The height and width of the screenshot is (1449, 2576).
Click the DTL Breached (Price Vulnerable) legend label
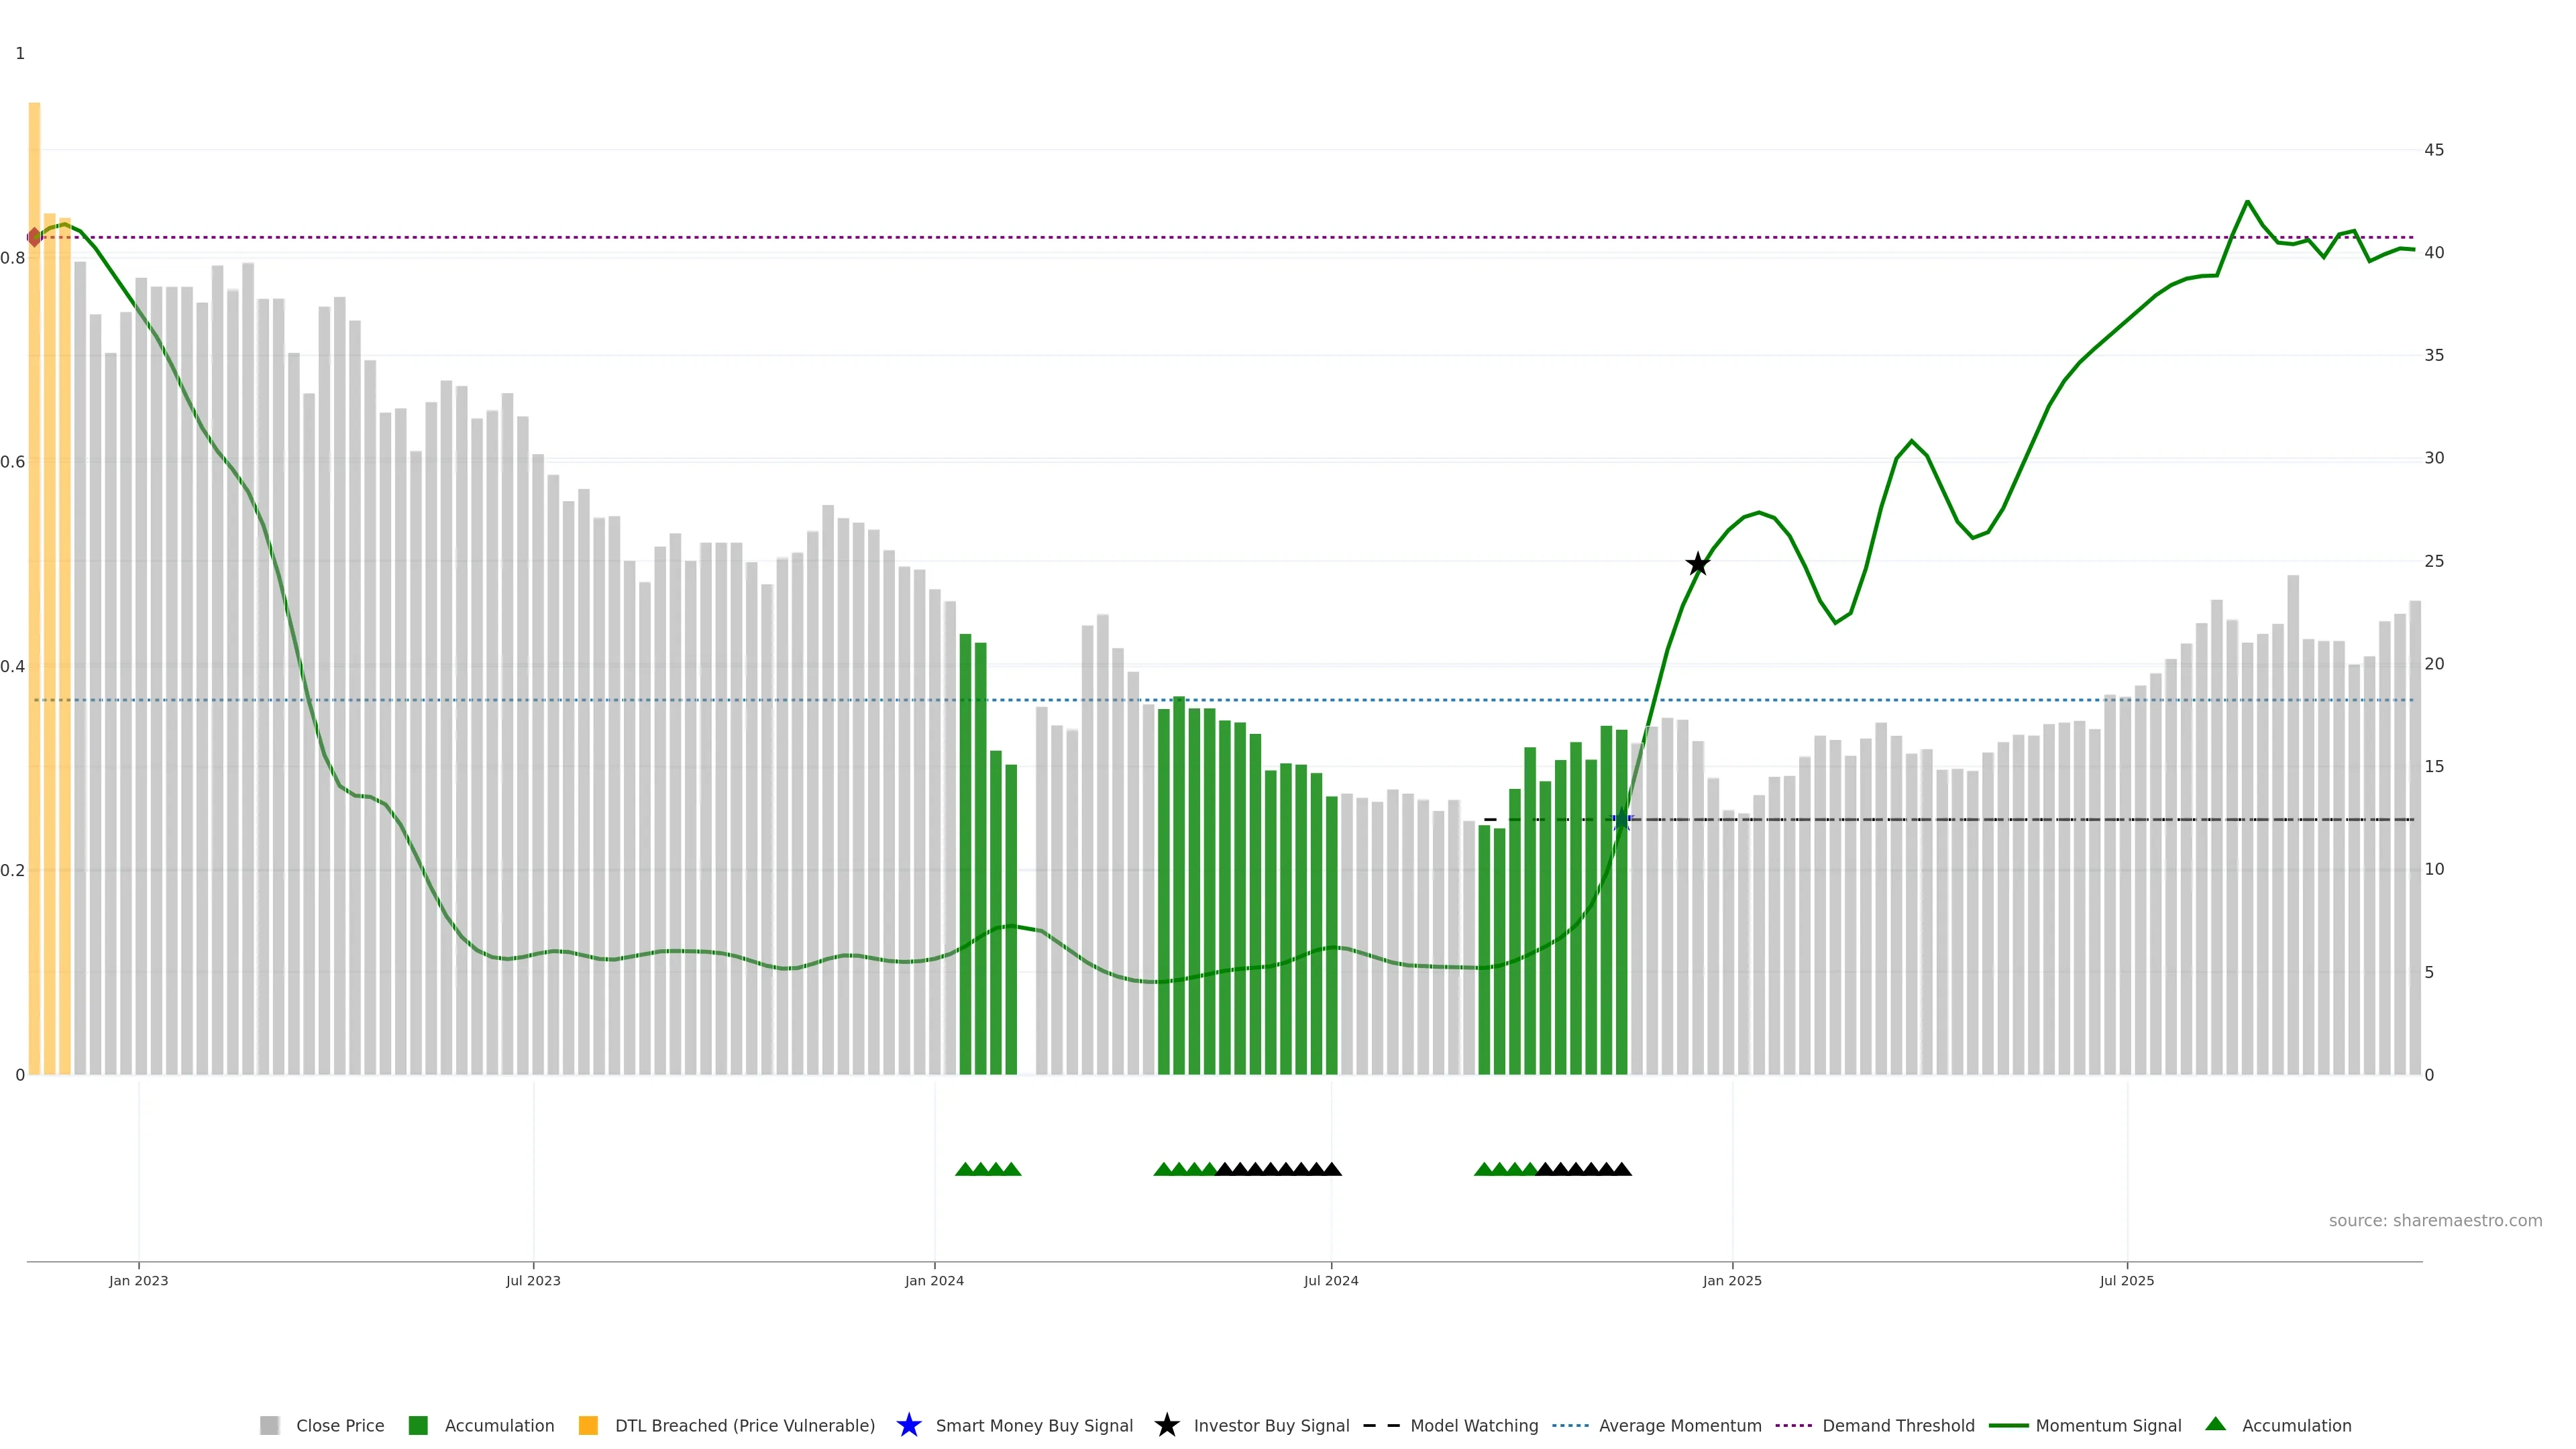tap(744, 1426)
